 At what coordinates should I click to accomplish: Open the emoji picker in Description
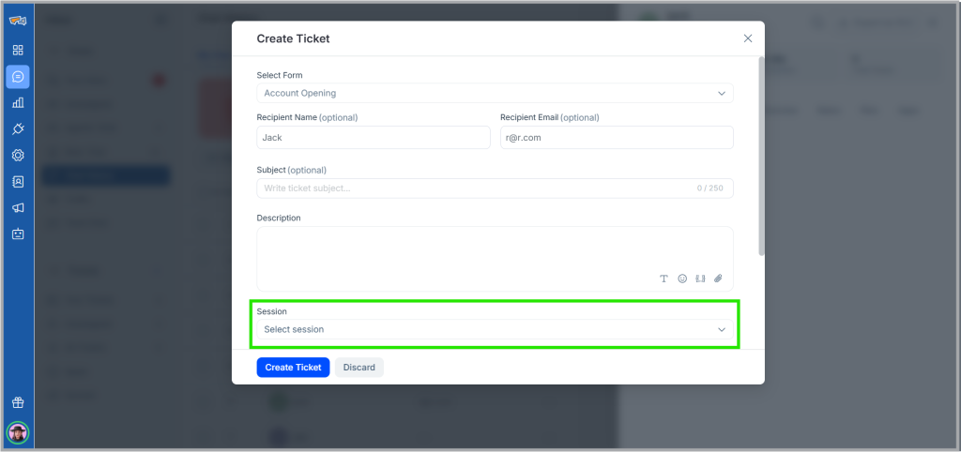(x=682, y=279)
